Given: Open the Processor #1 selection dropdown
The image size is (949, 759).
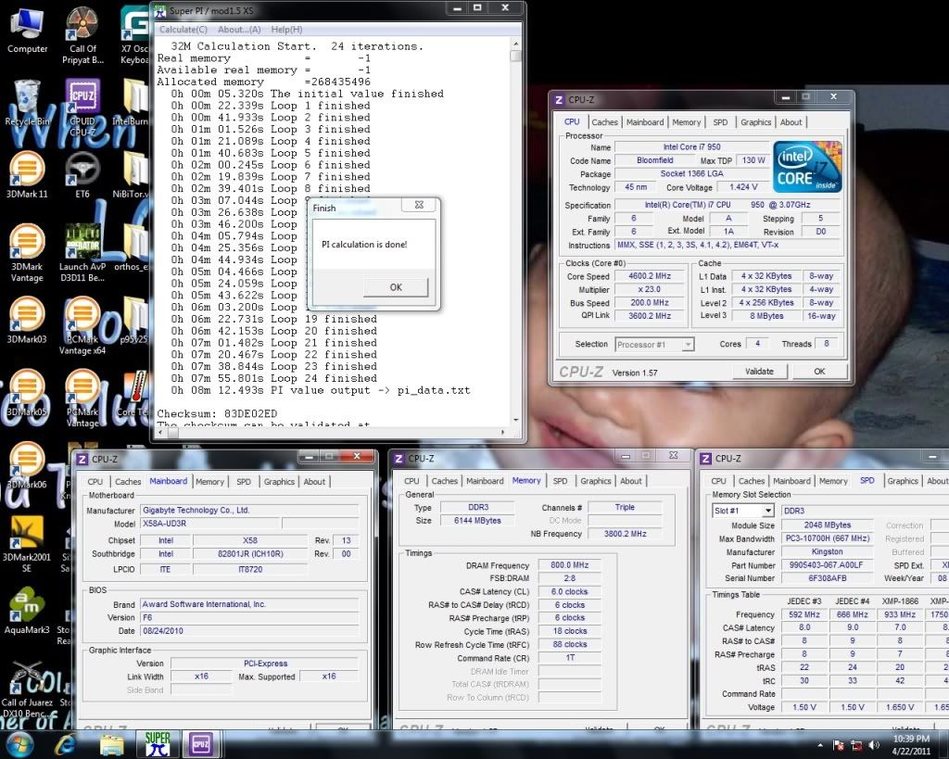Looking at the screenshot, I should [654, 345].
